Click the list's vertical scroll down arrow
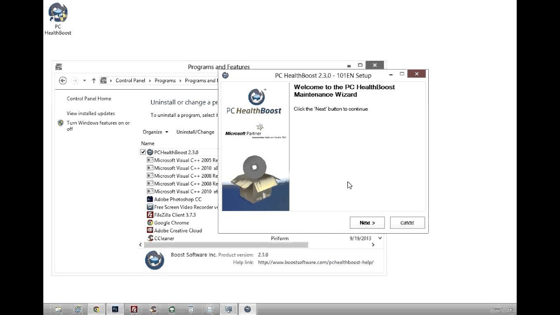The width and height of the screenshot is (560, 315). point(380,238)
